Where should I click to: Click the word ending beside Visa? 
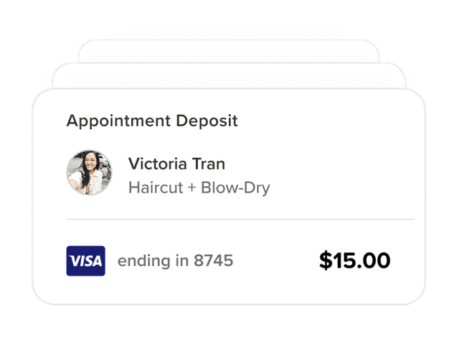144,260
